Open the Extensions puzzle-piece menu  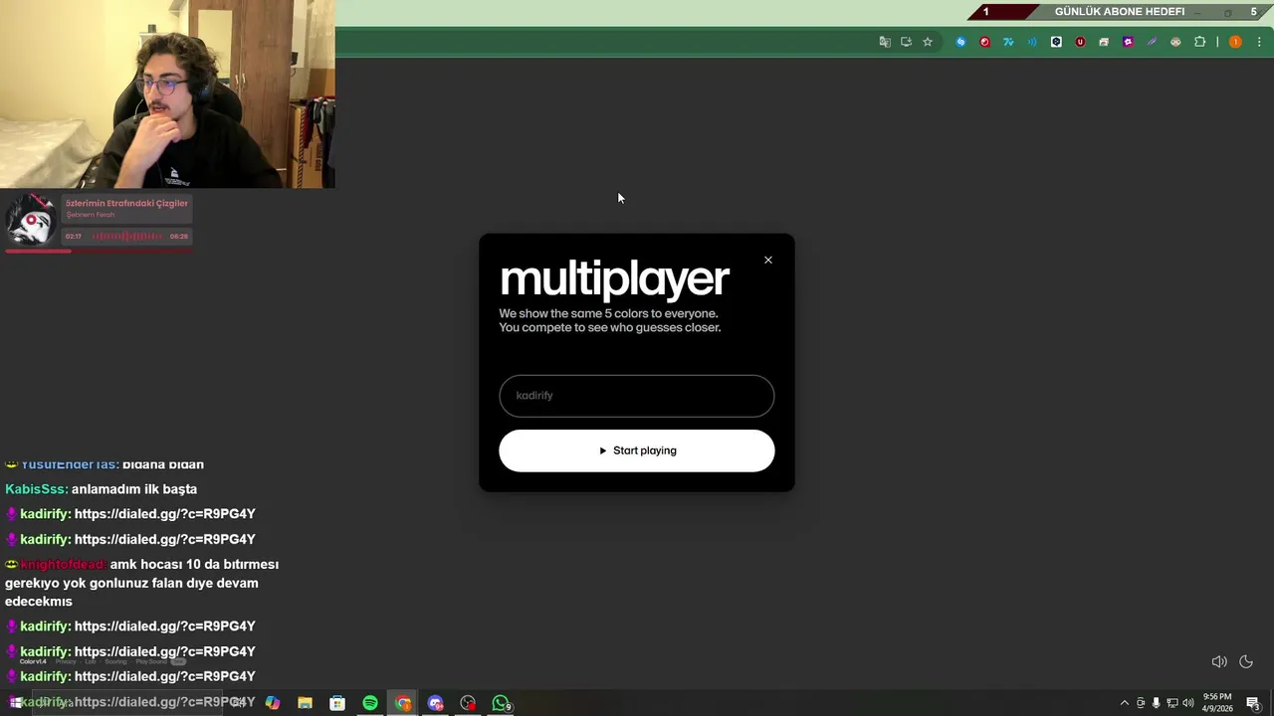click(x=1199, y=42)
